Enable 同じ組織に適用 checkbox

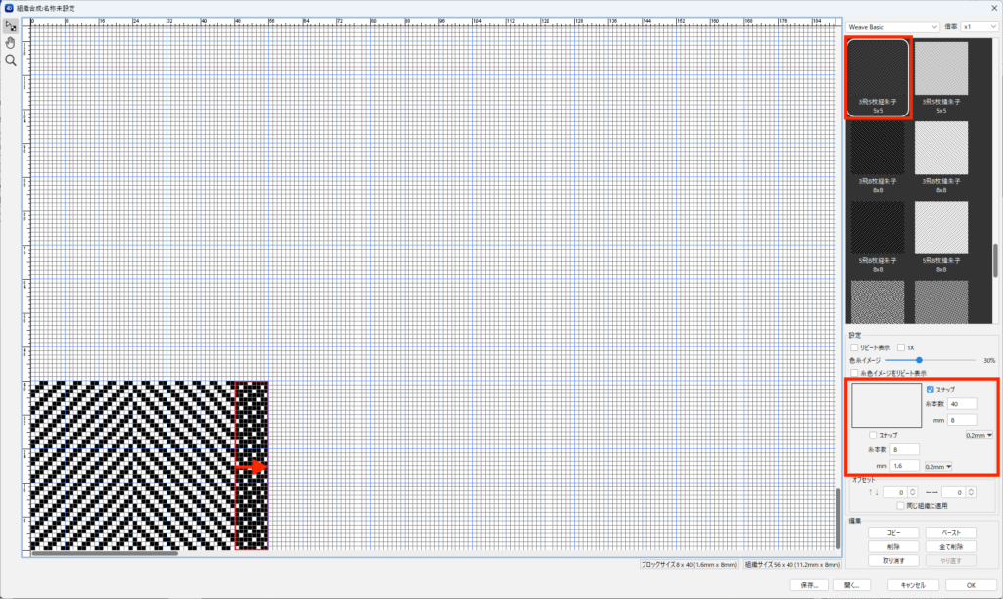(901, 506)
